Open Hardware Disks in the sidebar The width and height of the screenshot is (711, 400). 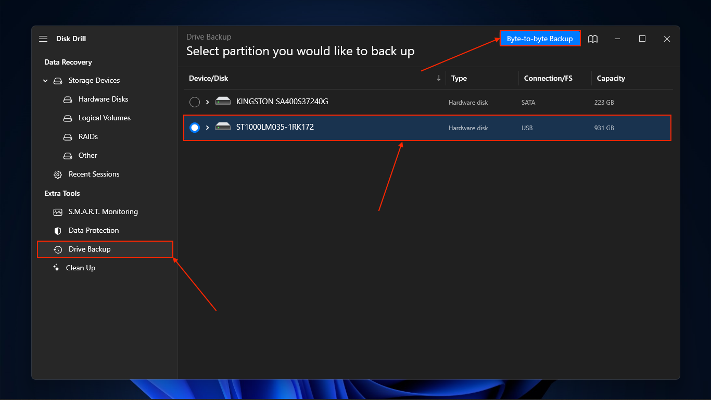[104, 99]
